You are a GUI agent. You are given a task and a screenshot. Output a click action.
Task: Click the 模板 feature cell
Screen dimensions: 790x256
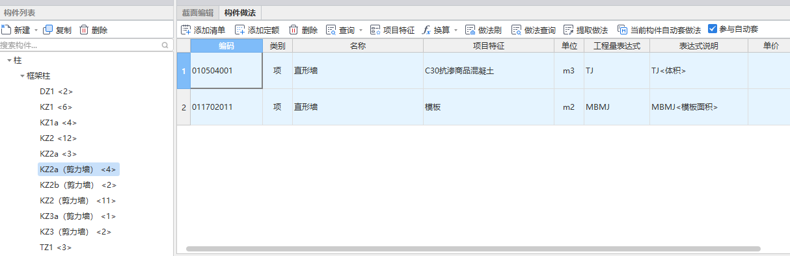point(489,107)
